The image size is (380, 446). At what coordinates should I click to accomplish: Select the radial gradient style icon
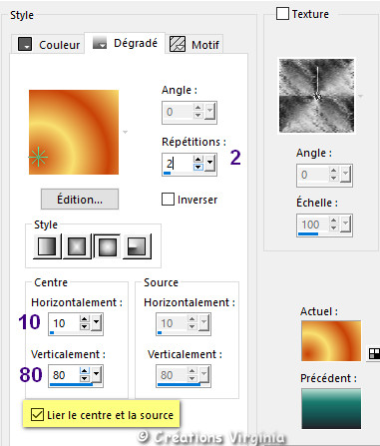point(137,246)
